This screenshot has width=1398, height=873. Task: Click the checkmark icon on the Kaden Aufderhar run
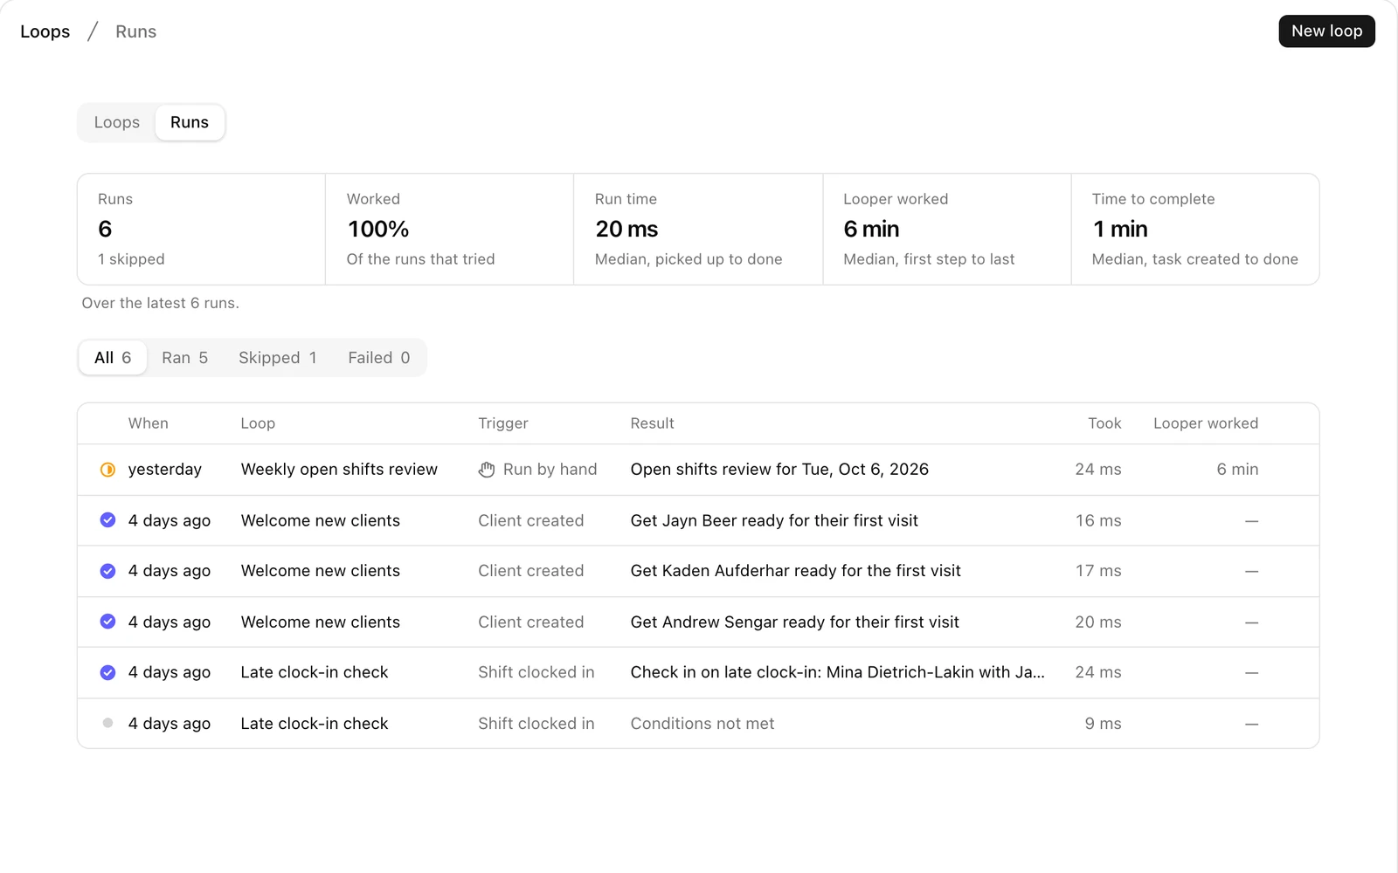(x=107, y=571)
